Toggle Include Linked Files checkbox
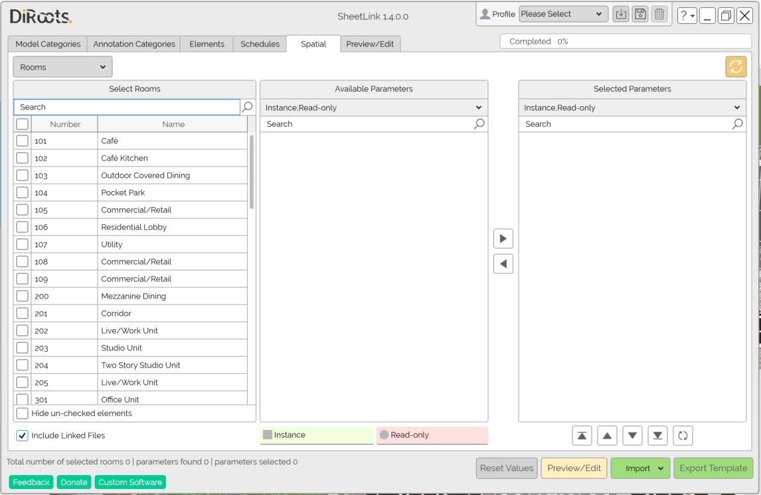 click(23, 436)
